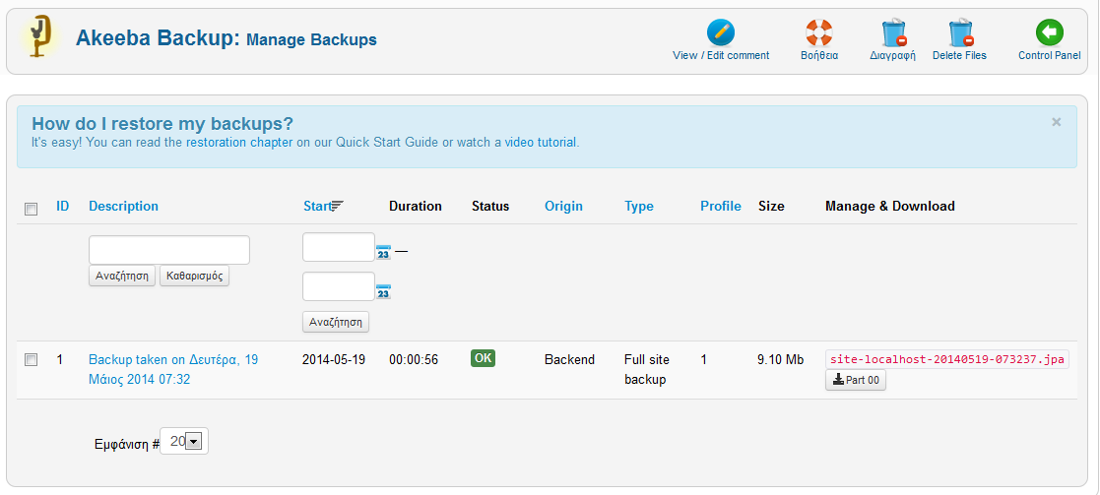Close the restore backups info banner

1057,122
